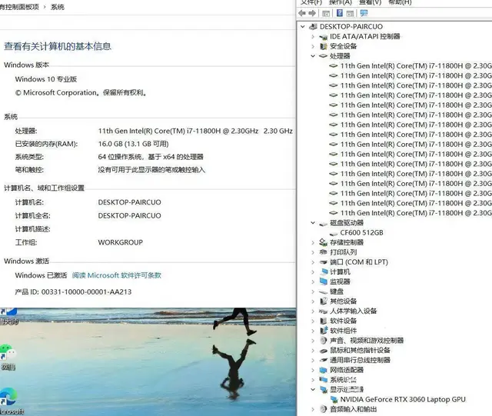Screen dimensions: 492x416
Task: Collapse the DESKTOP-PAIRCUO root node
Action: click(303, 27)
